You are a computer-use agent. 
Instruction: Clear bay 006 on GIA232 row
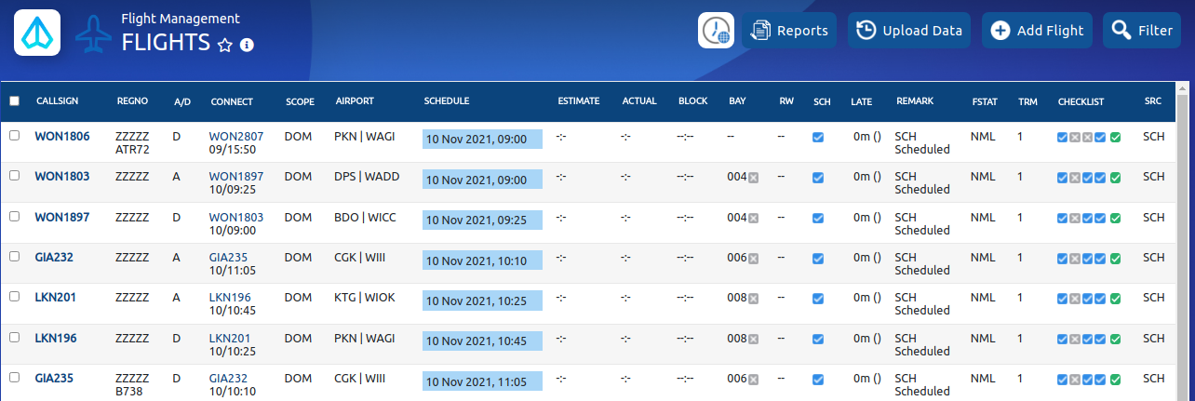coord(754,258)
